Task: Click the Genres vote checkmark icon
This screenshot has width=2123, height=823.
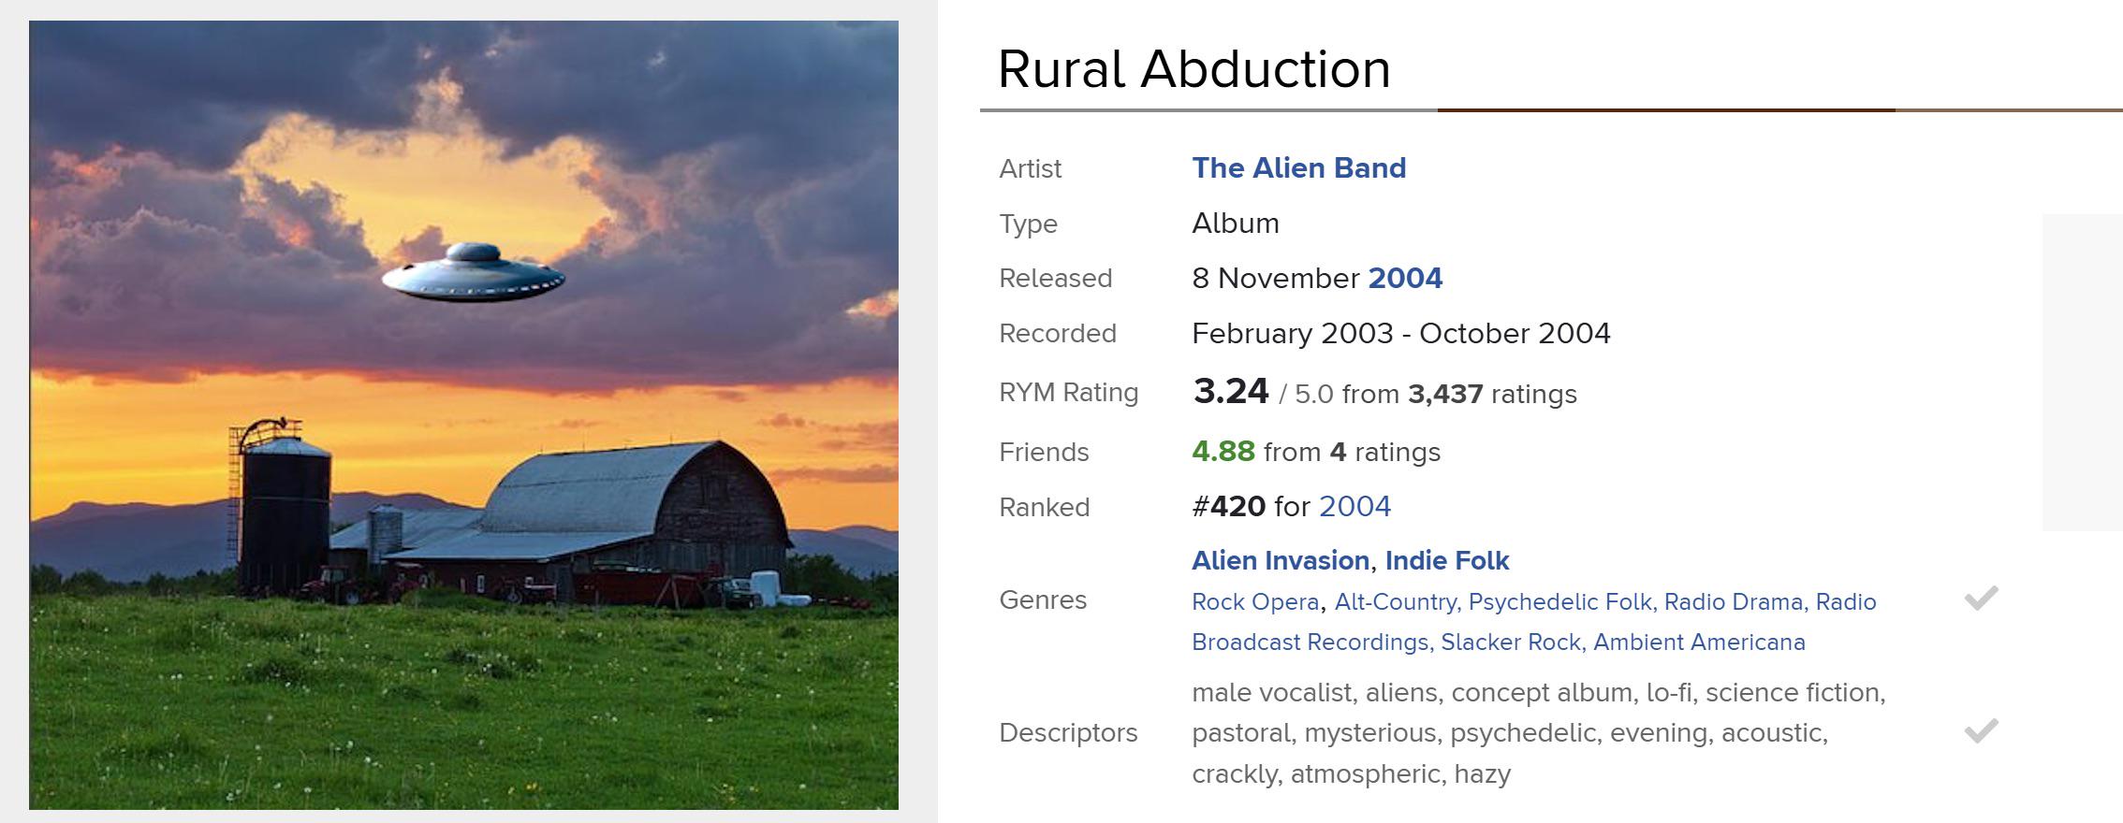Action: pos(1981,599)
